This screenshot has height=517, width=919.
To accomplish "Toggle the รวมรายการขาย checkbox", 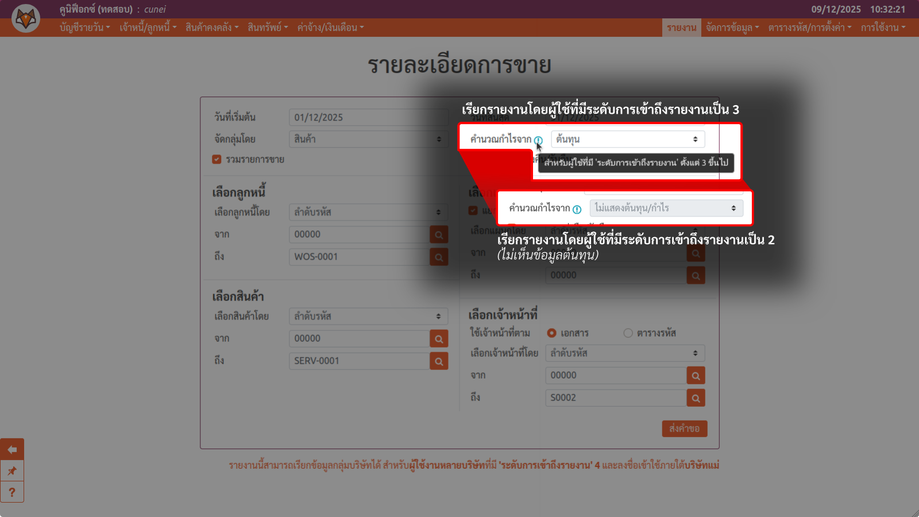I will 217,160.
